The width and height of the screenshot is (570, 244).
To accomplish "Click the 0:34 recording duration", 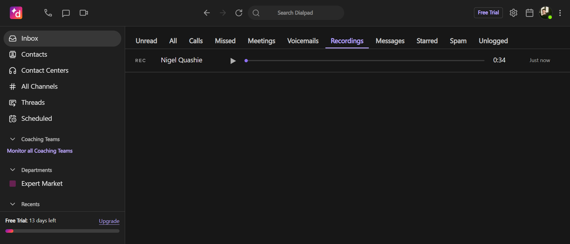I will [x=499, y=60].
